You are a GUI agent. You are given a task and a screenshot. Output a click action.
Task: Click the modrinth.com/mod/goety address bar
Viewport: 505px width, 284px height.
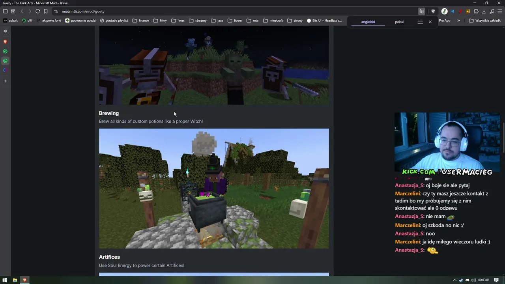tap(237, 11)
